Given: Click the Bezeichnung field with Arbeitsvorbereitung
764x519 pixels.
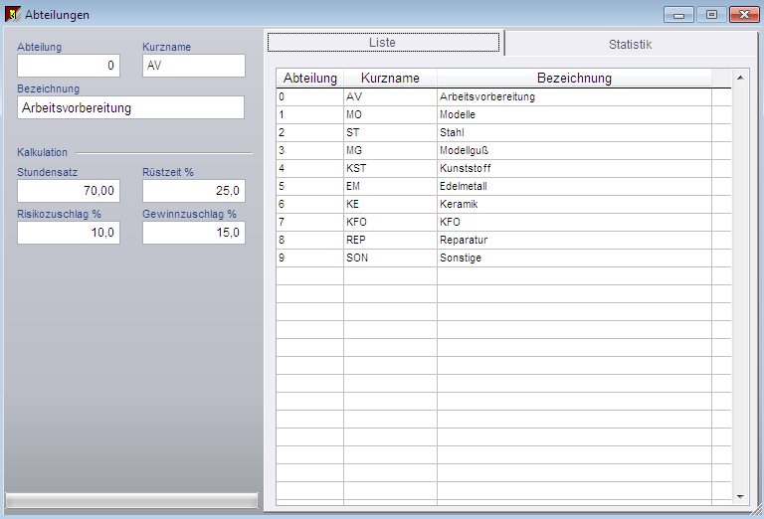Looking at the screenshot, I should click(130, 107).
